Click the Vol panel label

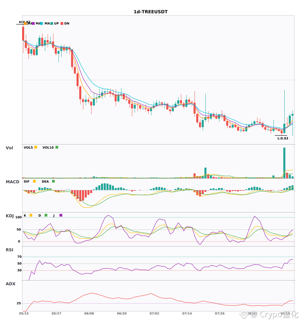pyautogui.click(x=10, y=148)
